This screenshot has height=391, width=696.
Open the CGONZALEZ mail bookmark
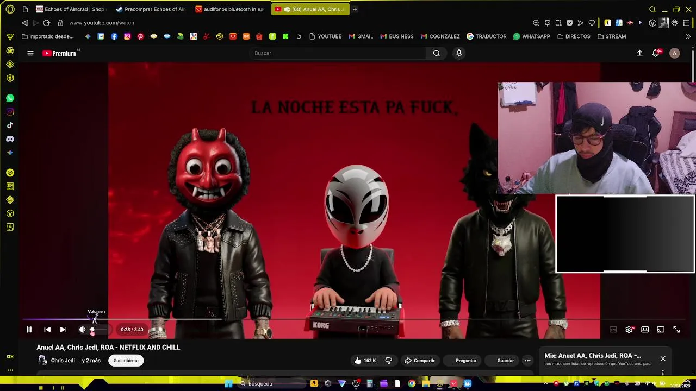[x=440, y=36]
